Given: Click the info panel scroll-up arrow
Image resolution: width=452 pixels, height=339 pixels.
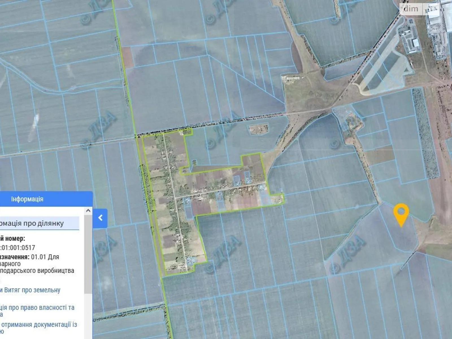Looking at the screenshot, I should (88, 211).
